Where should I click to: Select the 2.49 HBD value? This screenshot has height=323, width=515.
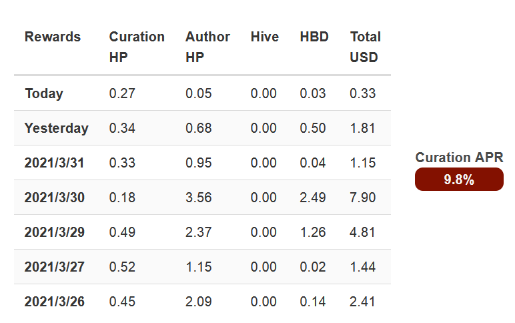pyautogui.click(x=313, y=198)
